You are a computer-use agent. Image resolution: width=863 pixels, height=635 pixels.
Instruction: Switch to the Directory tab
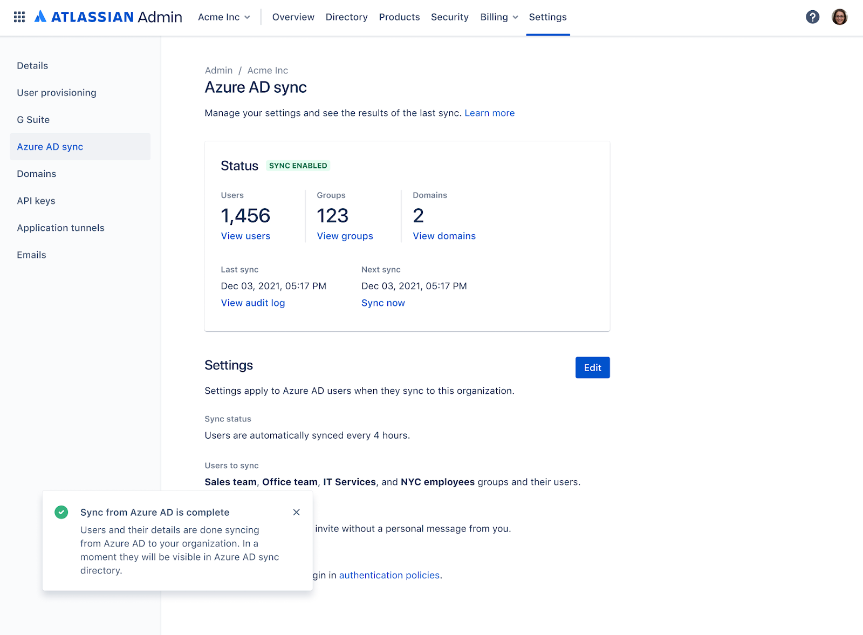tap(346, 17)
